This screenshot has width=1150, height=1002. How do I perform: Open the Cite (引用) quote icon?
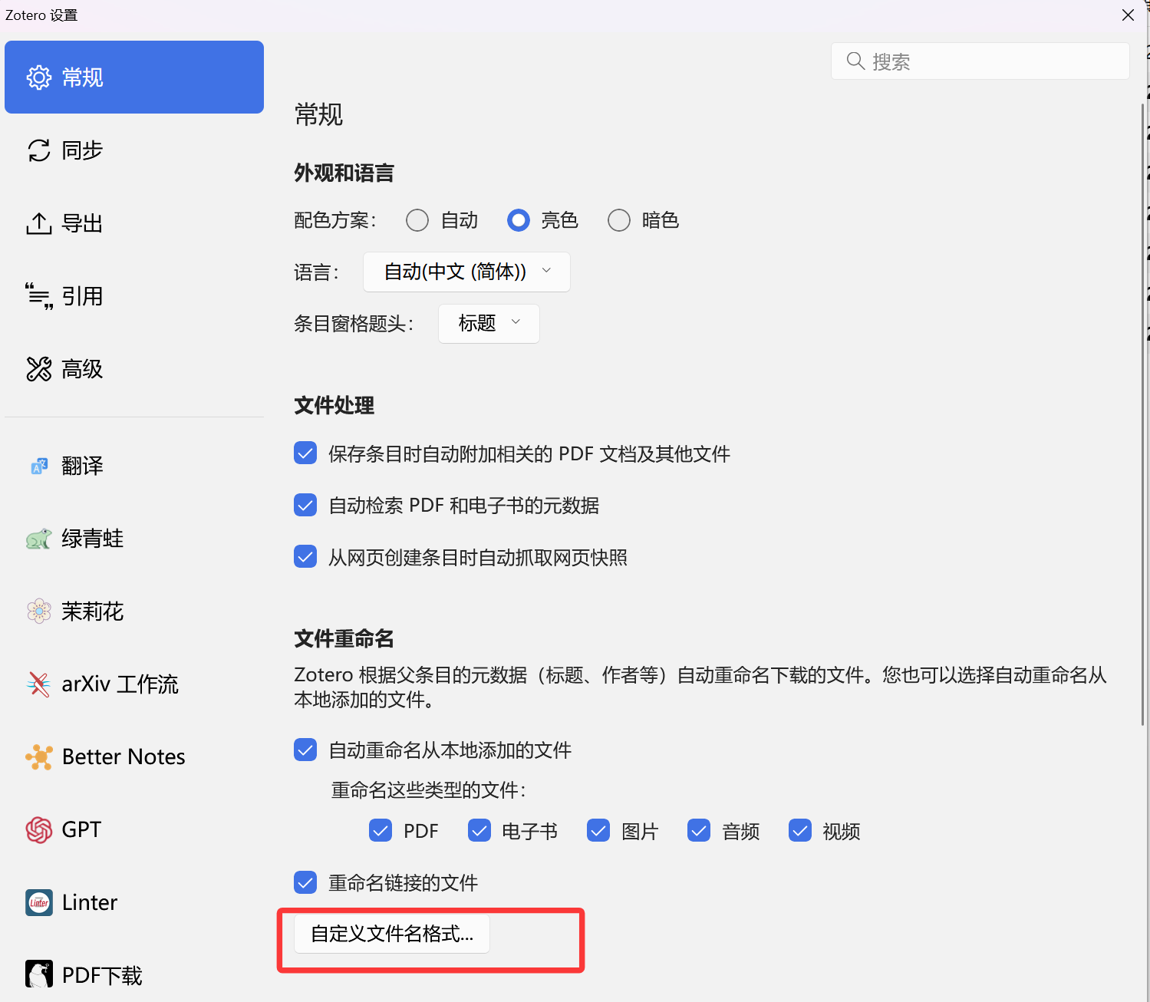pyautogui.click(x=39, y=296)
